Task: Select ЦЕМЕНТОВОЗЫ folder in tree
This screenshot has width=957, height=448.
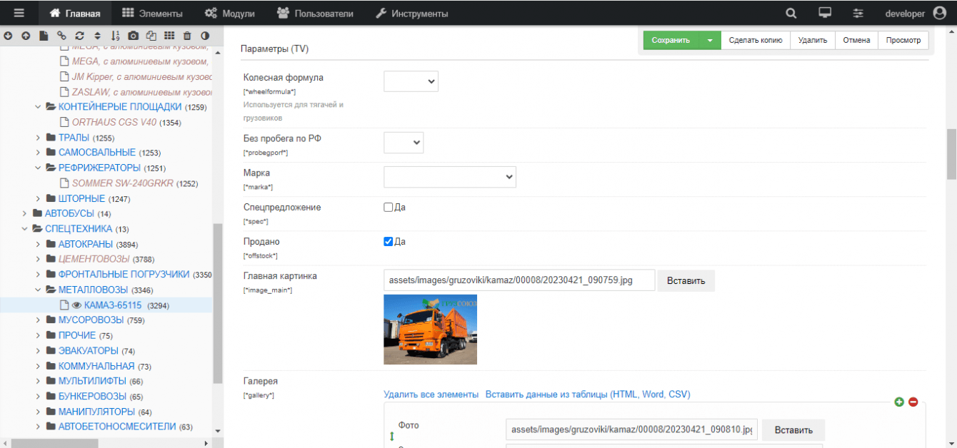Action: (x=94, y=259)
